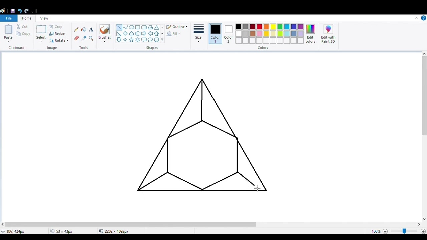427x240 pixels.
Task: Pick the red color swatch
Action: 259,27
